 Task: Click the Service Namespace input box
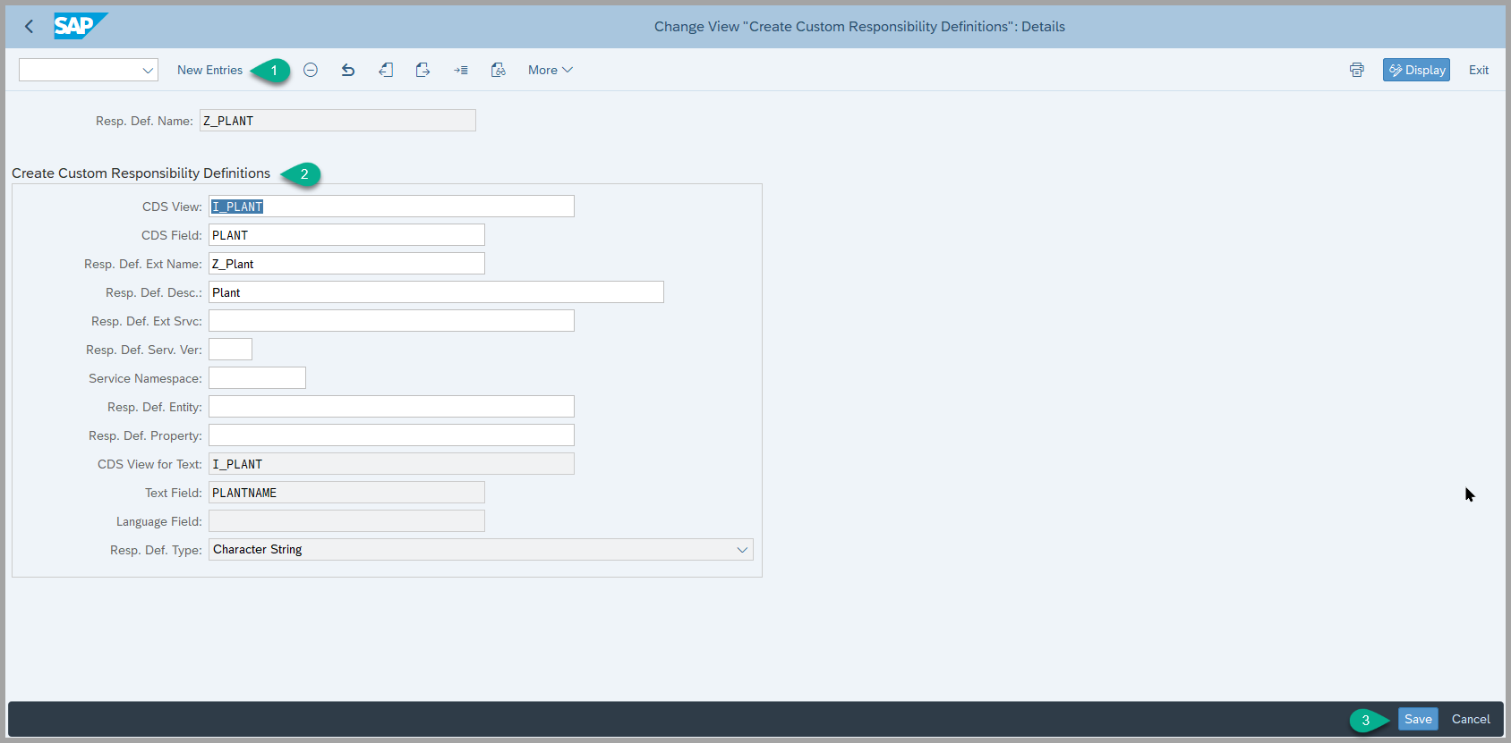tap(257, 378)
